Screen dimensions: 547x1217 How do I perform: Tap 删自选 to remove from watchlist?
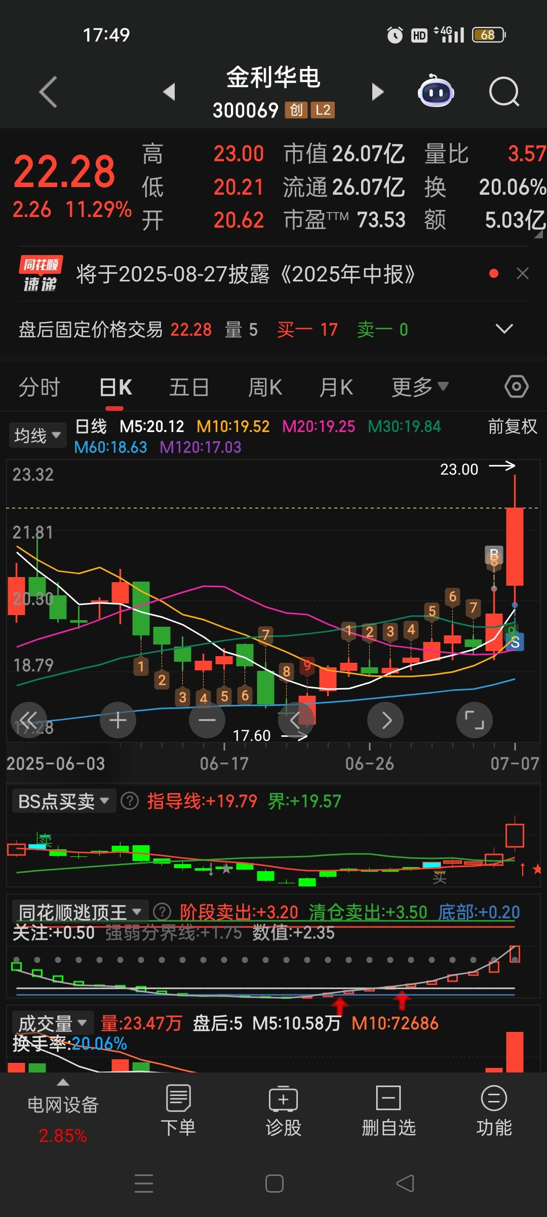389,1112
